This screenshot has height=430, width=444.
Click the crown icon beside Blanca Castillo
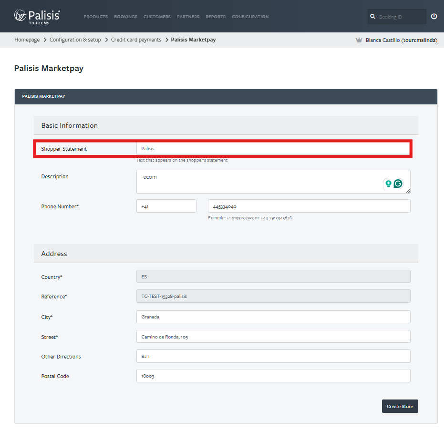click(x=359, y=40)
